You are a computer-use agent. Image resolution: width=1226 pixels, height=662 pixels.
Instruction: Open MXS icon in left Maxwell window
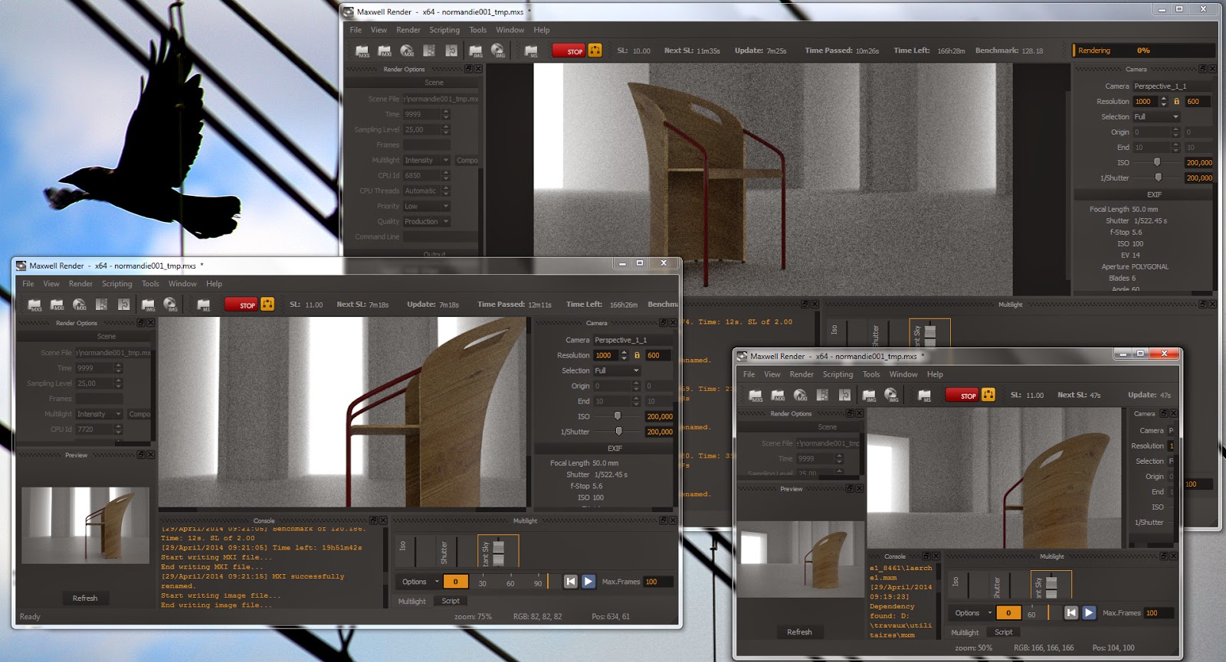tap(34, 305)
